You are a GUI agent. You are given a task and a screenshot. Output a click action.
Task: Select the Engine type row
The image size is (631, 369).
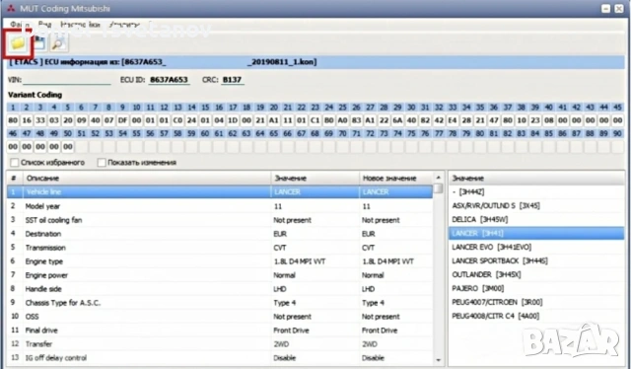[x=220, y=261]
